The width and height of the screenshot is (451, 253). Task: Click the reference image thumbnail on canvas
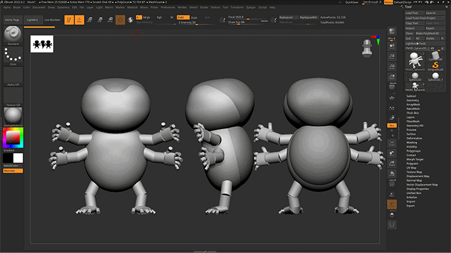[x=42, y=44]
